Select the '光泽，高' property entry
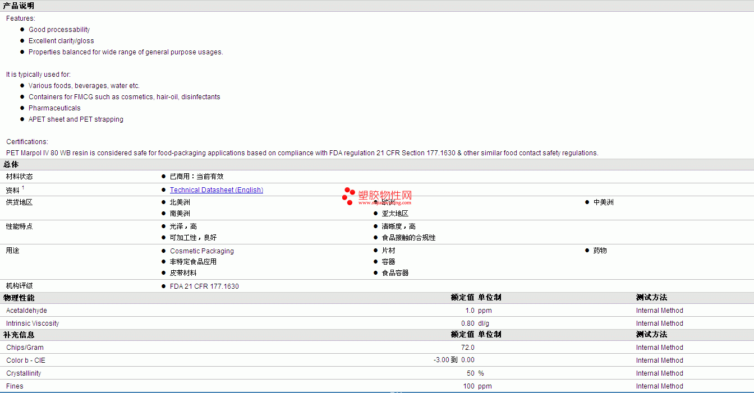754x393 pixels. [x=183, y=226]
